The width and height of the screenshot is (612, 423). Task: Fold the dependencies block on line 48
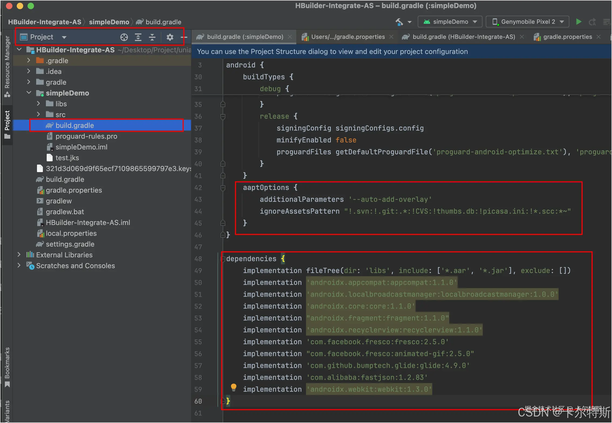223,259
